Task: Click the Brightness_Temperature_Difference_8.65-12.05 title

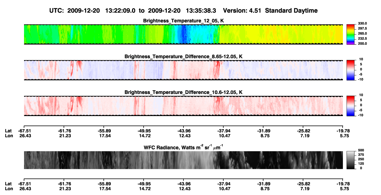Action: point(183,56)
